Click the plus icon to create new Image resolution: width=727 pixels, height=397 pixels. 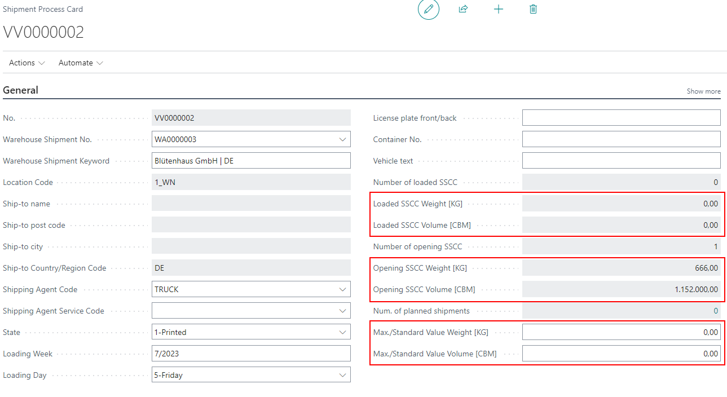click(x=498, y=10)
